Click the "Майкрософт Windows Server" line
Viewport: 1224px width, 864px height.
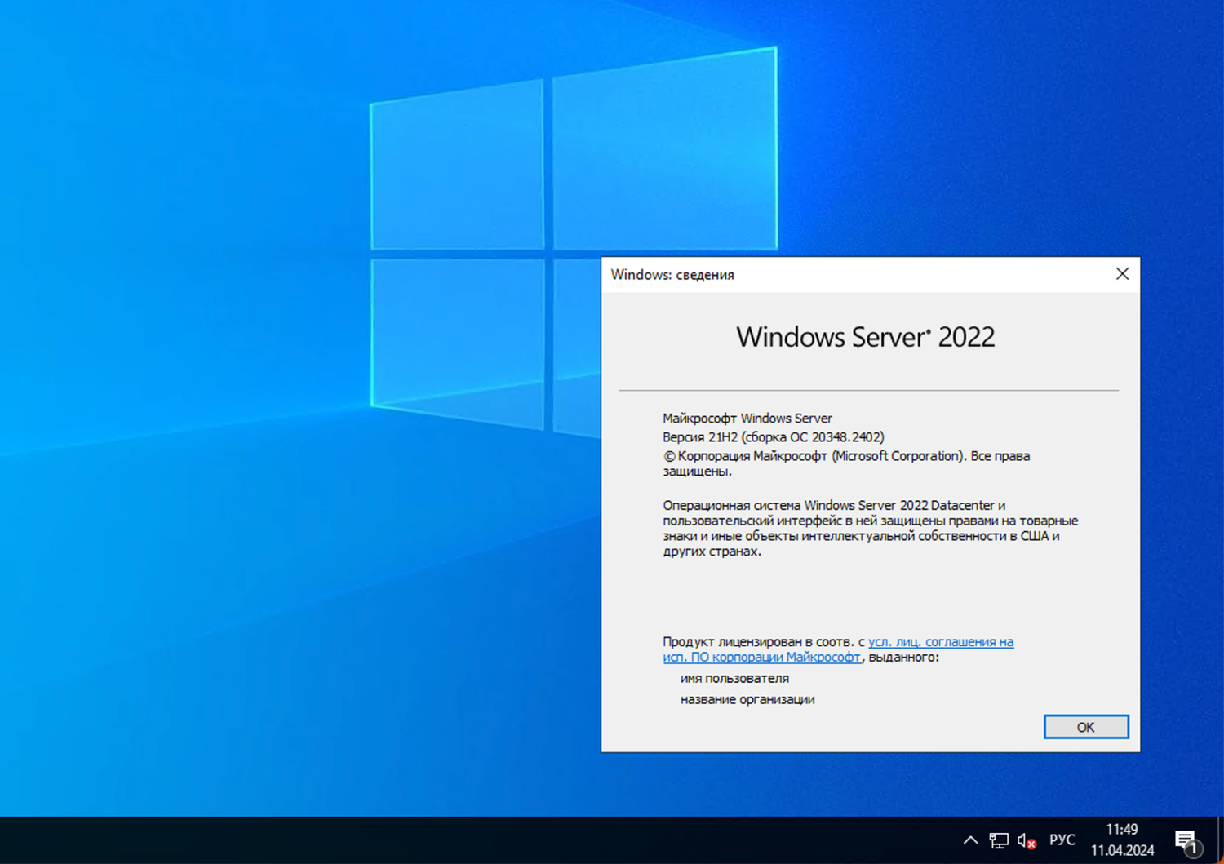tap(747, 418)
